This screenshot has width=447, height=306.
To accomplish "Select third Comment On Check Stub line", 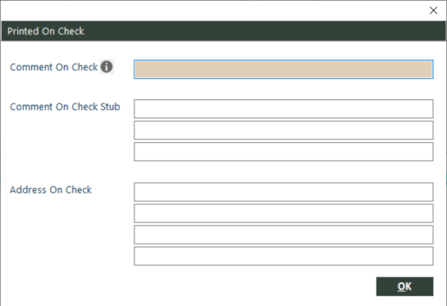I will point(284,152).
